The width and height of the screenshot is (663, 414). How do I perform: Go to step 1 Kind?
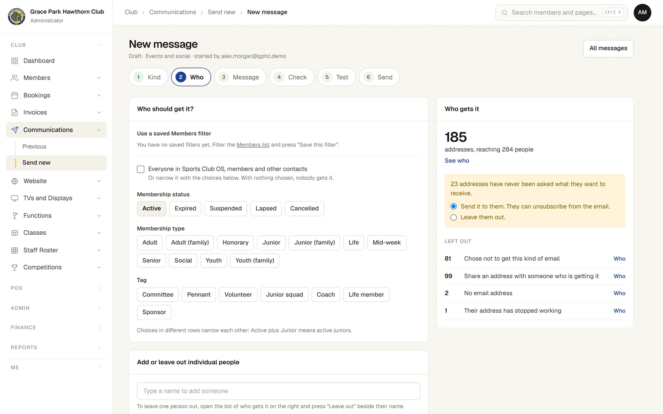148,77
